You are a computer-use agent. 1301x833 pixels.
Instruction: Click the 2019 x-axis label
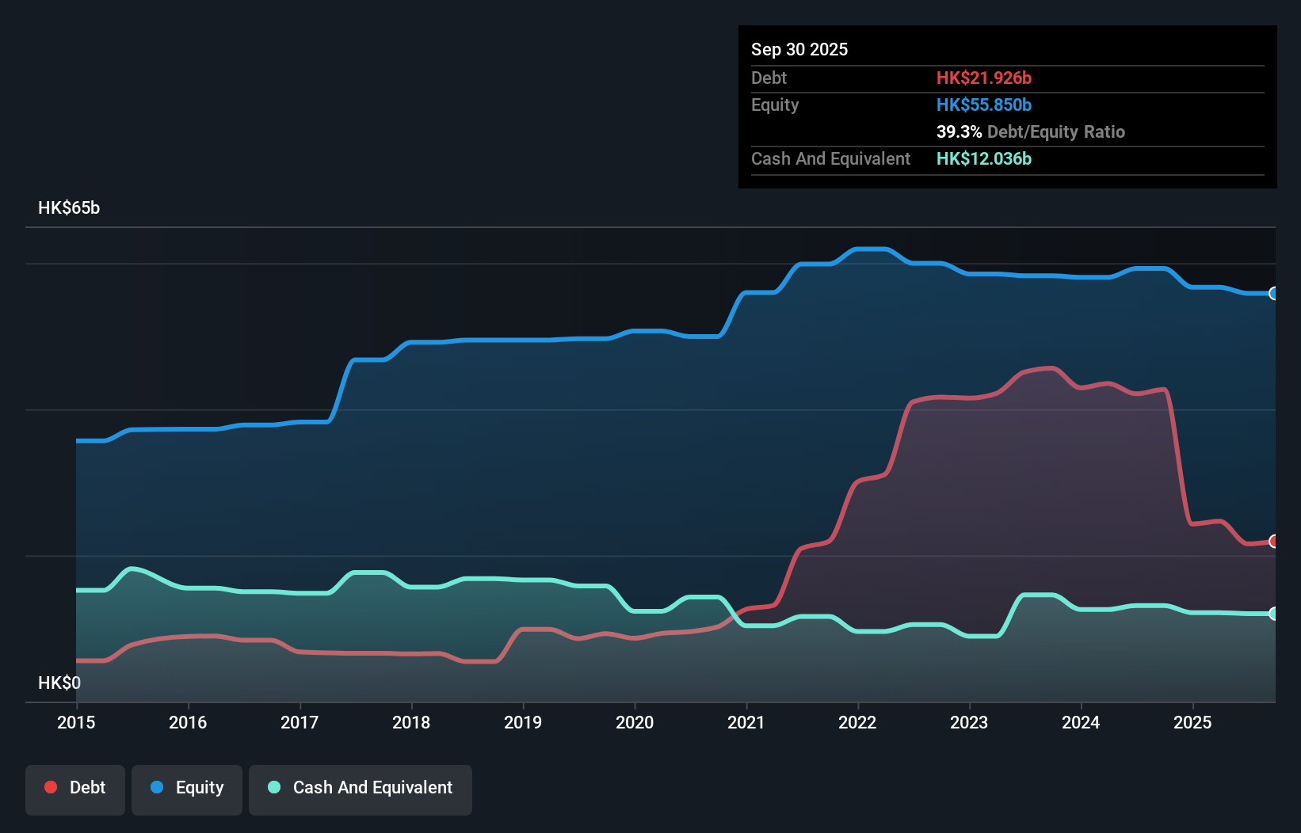[x=523, y=722]
